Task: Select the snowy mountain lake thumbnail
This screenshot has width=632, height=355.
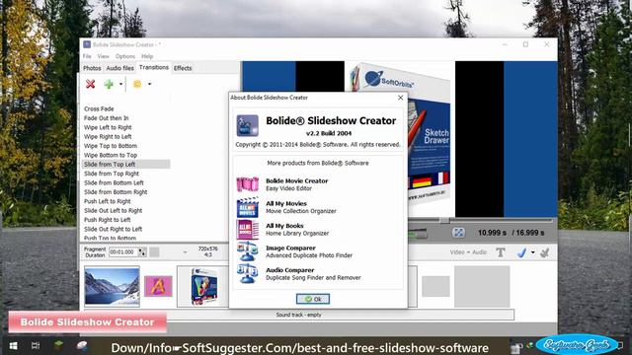Action: (112, 286)
